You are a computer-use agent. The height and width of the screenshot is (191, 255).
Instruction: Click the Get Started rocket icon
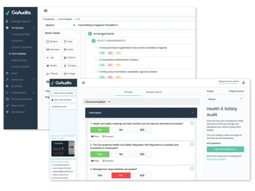7,112
